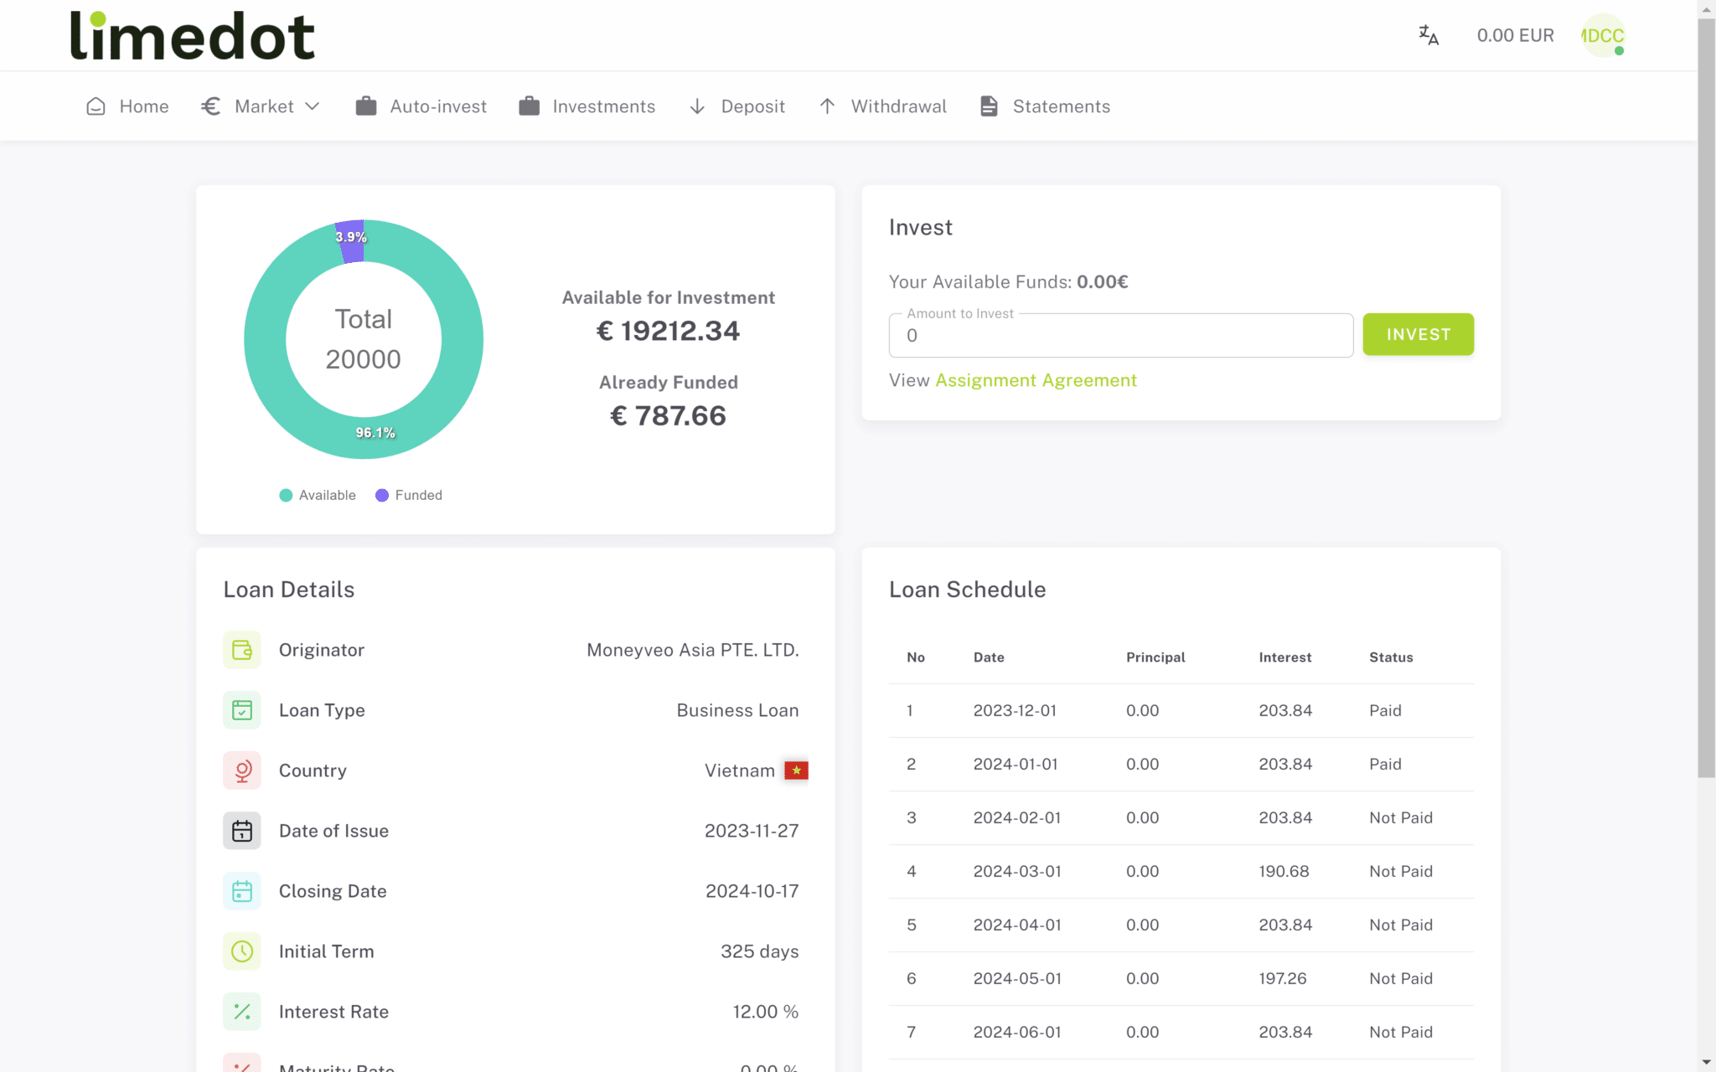Click schedule date 2024-06-01
The image size is (1716, 1072).
1017,1032
